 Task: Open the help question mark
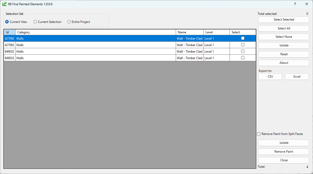point(295,4)
